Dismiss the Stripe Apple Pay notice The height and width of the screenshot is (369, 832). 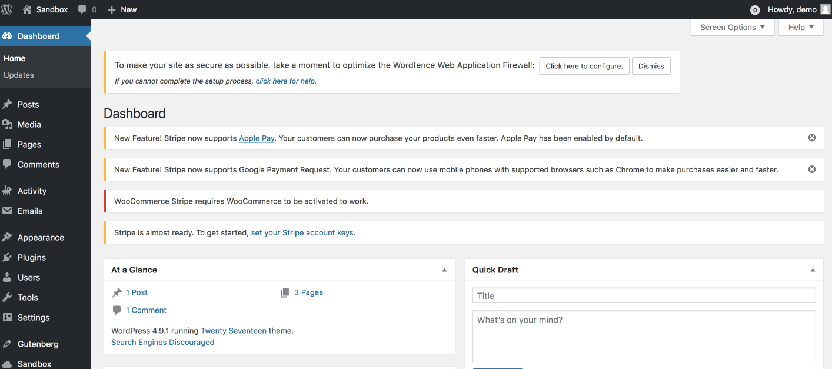812,138
